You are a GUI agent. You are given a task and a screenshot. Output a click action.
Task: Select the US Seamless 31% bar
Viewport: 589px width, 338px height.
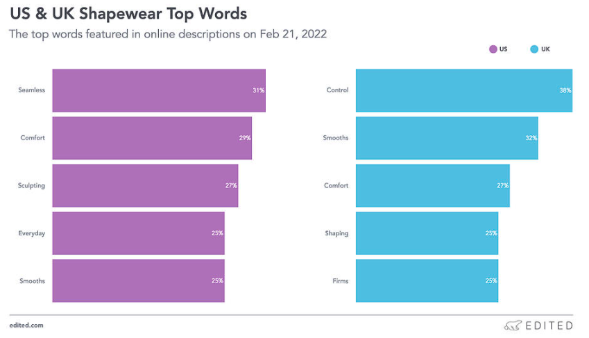pos(158,90)
